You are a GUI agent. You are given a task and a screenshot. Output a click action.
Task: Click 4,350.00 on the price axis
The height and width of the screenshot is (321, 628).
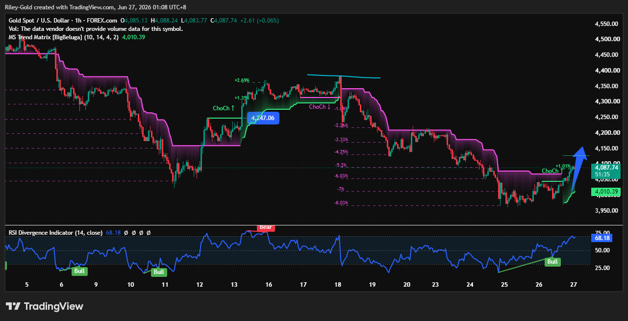tap(605, 86)
